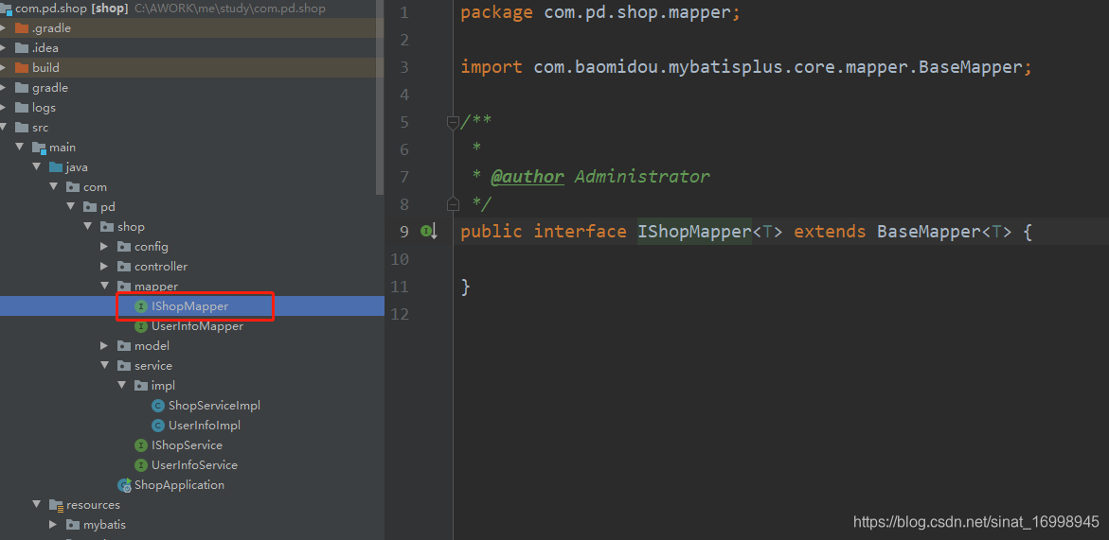Fold the Javadoc comment at line 5
Viewport: 1109px width, 540px height.
point(453,123)
